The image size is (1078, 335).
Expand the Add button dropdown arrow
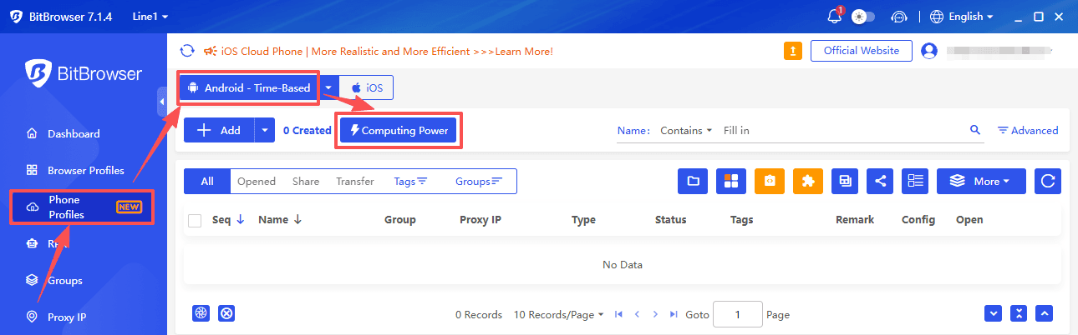[265, 130]
